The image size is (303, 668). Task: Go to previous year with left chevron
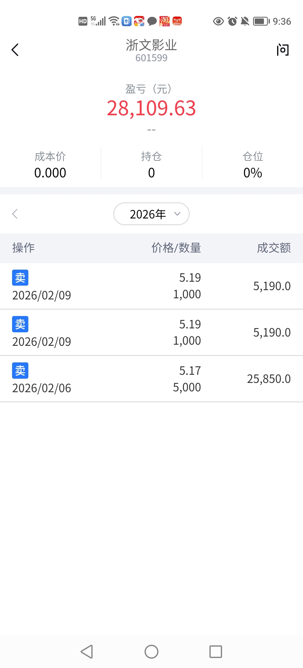tap(15, 214)
